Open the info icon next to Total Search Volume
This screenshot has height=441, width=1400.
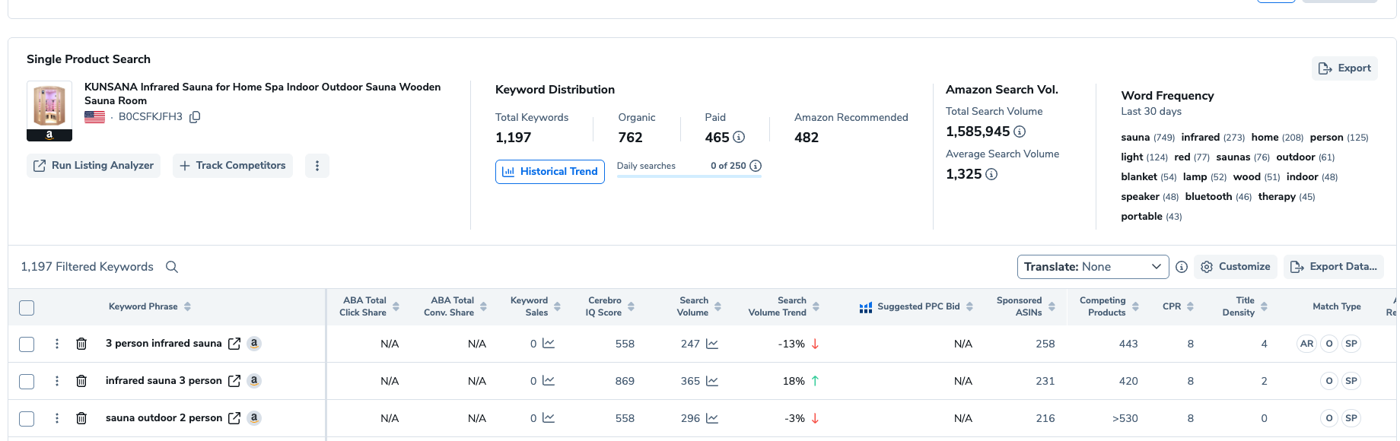pos(1020,132)
